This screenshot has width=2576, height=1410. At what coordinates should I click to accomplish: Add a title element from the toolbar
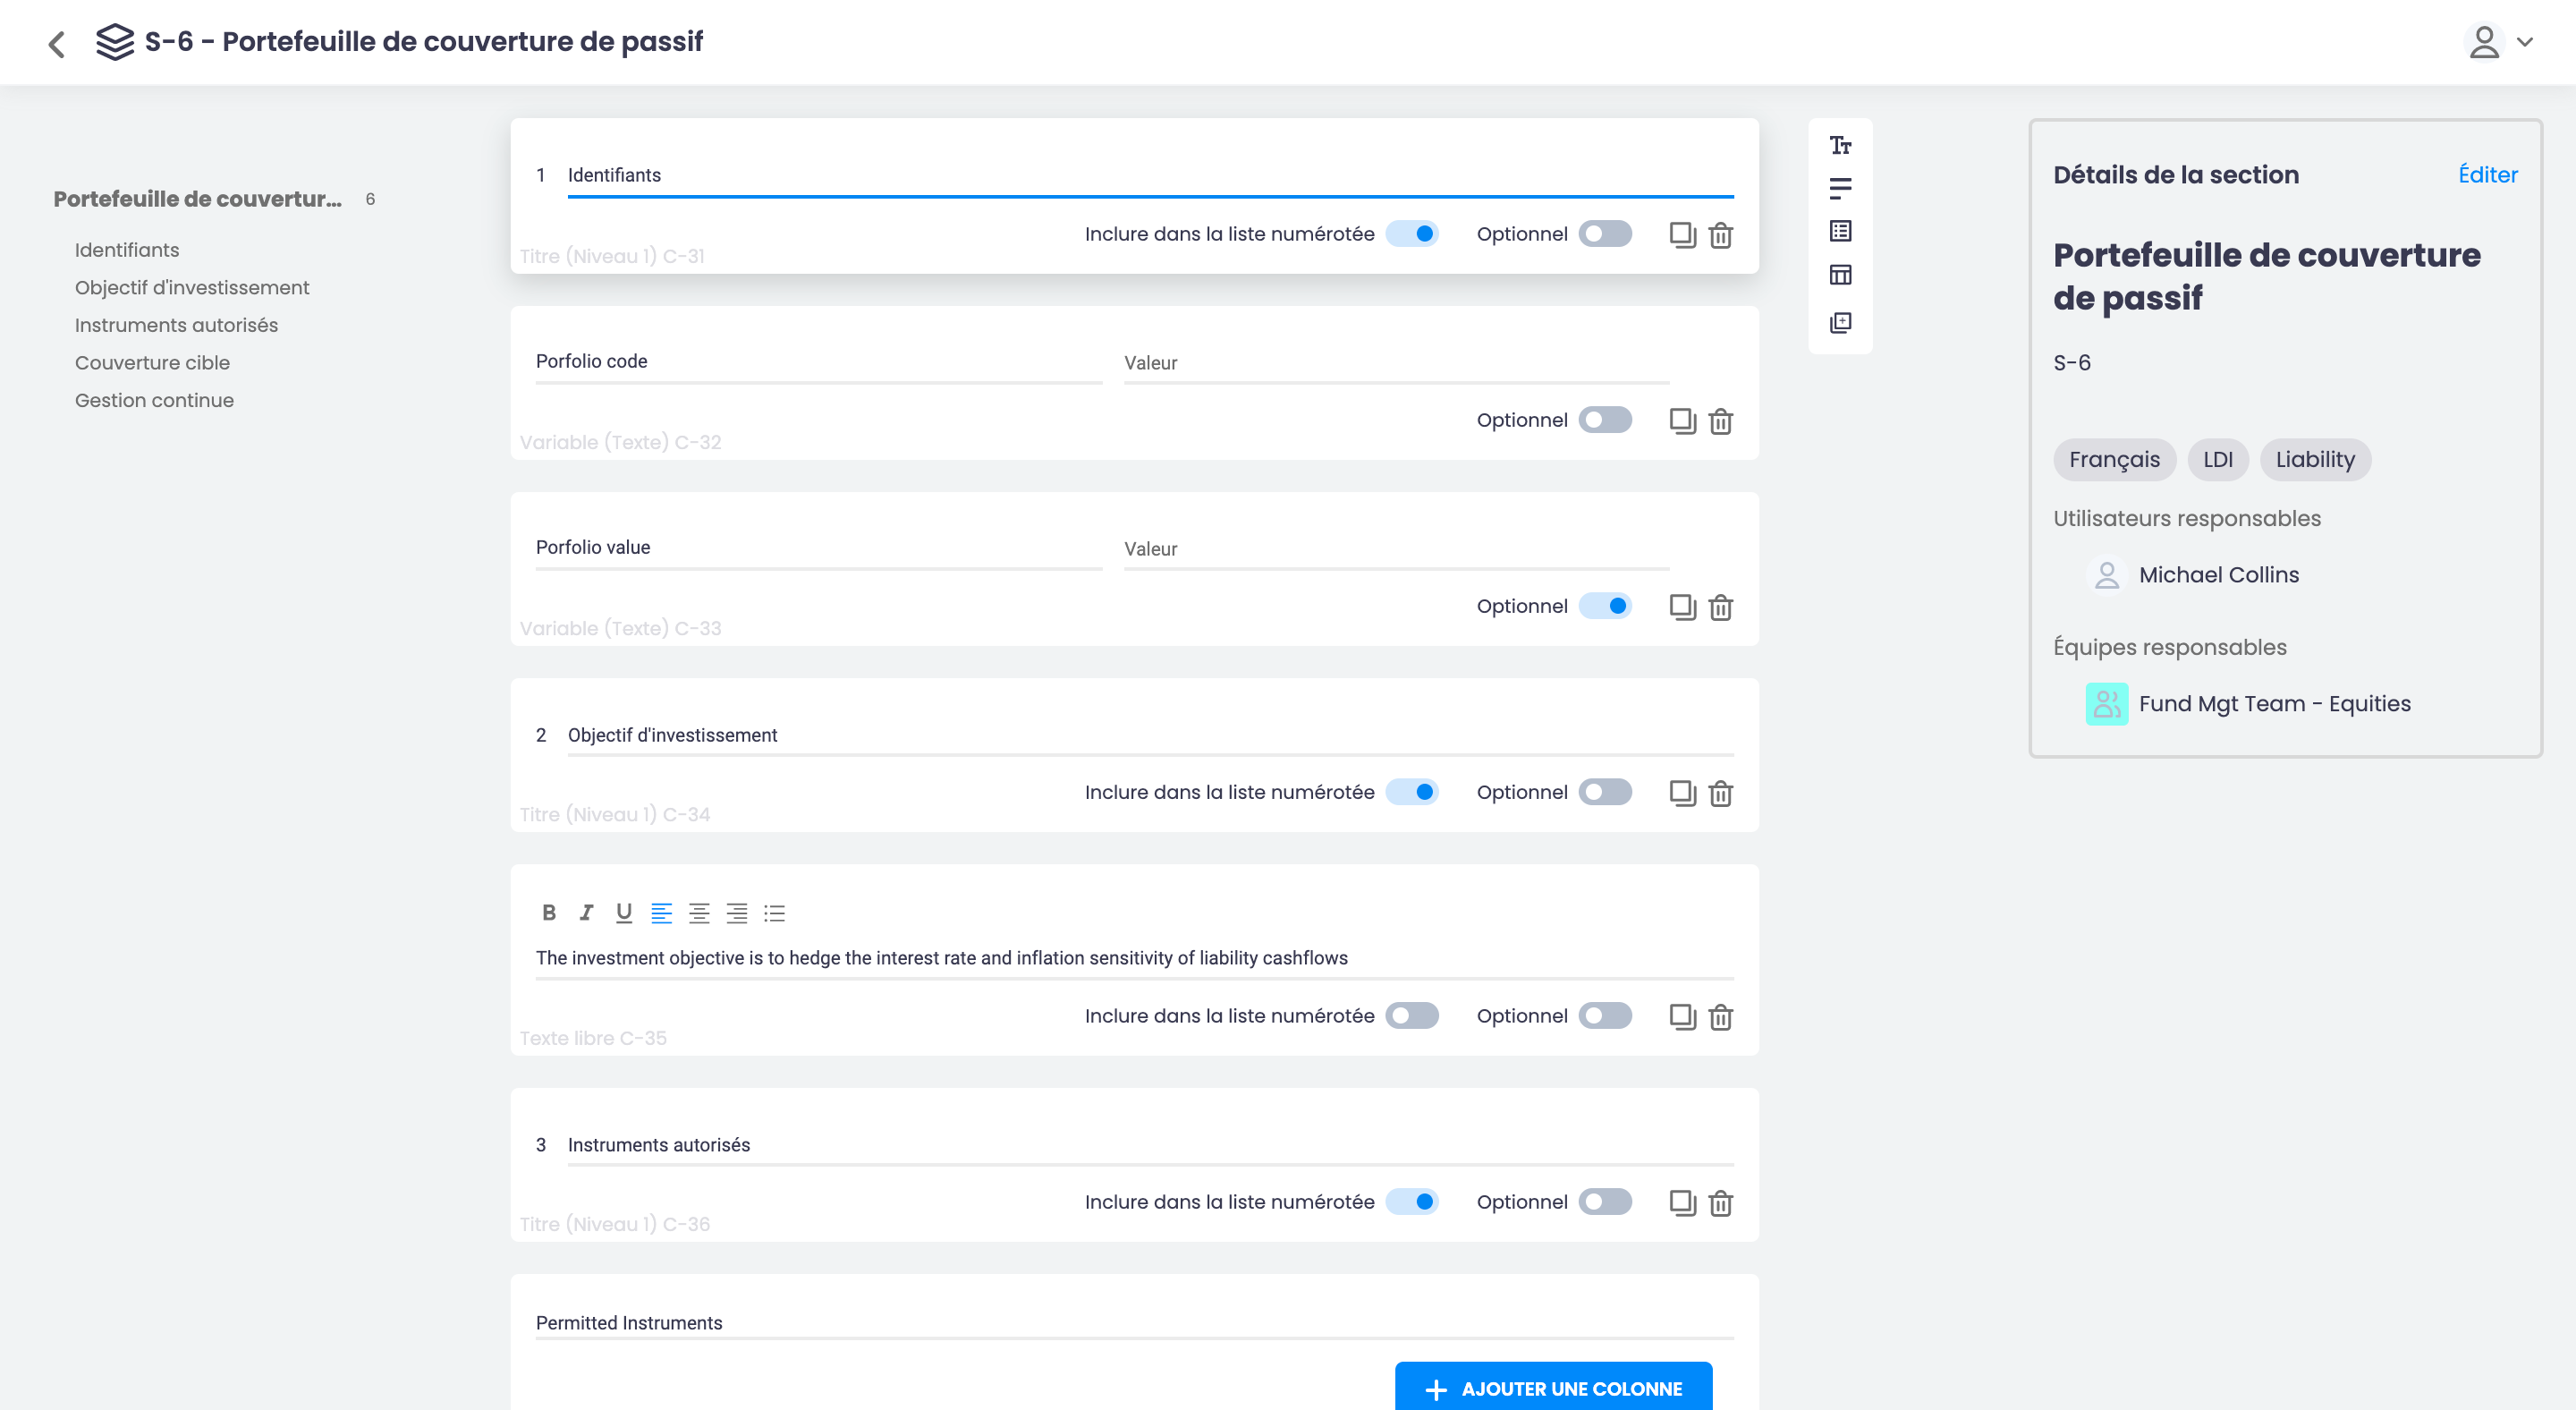1840,146
